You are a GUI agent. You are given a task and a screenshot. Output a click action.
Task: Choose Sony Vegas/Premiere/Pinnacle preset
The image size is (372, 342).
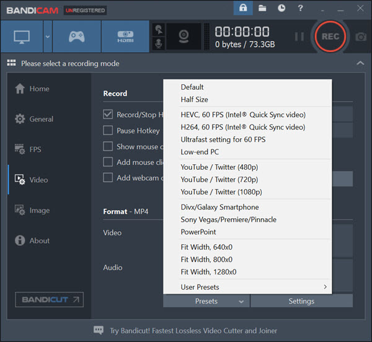coord(247,219)
